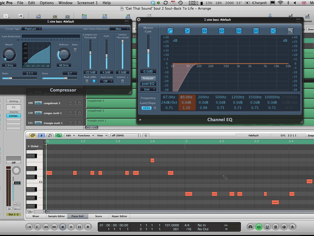The height and width of the screenshot is (236, 314).
Task: Open the Wi-Fi status menu icon
Action: pos(280,3)
